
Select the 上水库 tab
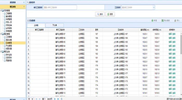[x=36, y=25]
